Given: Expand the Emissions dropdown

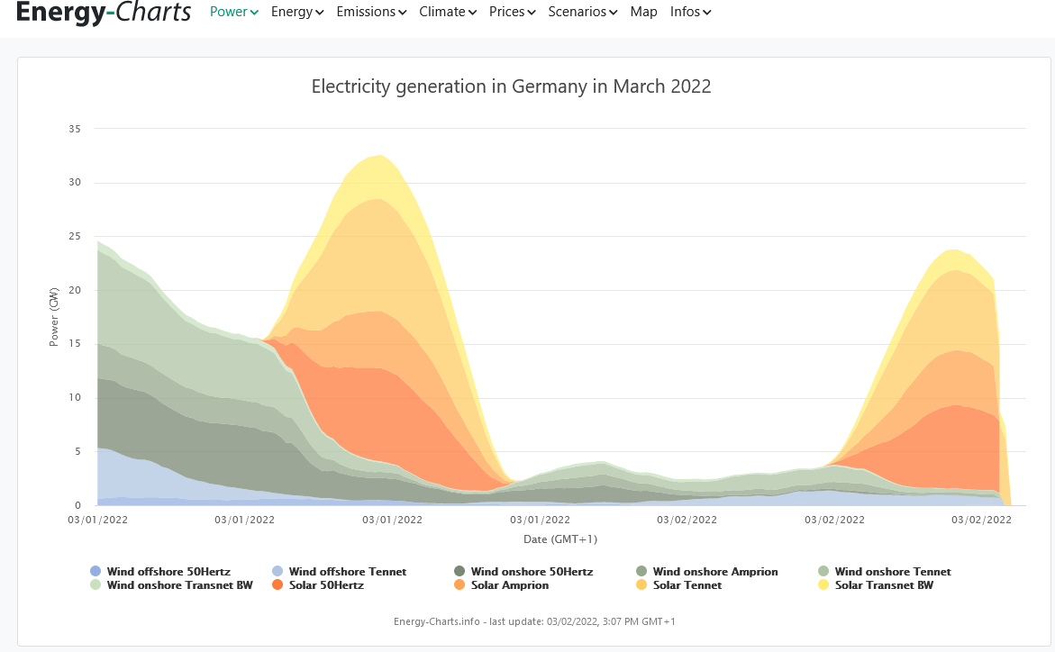Looking at the screenshot, I should [371, 13].
